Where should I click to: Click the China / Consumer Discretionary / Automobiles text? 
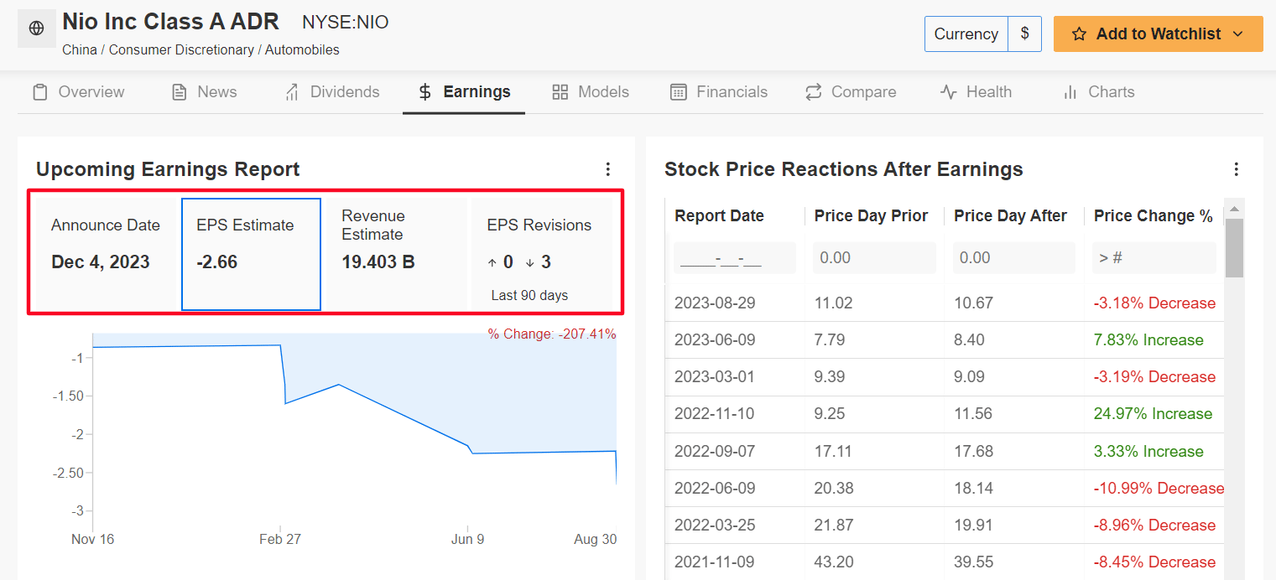pyautogui.click(x=201, y=50)
